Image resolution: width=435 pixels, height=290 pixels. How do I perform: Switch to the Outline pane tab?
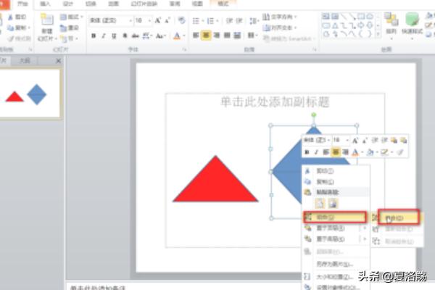[25, 60]
